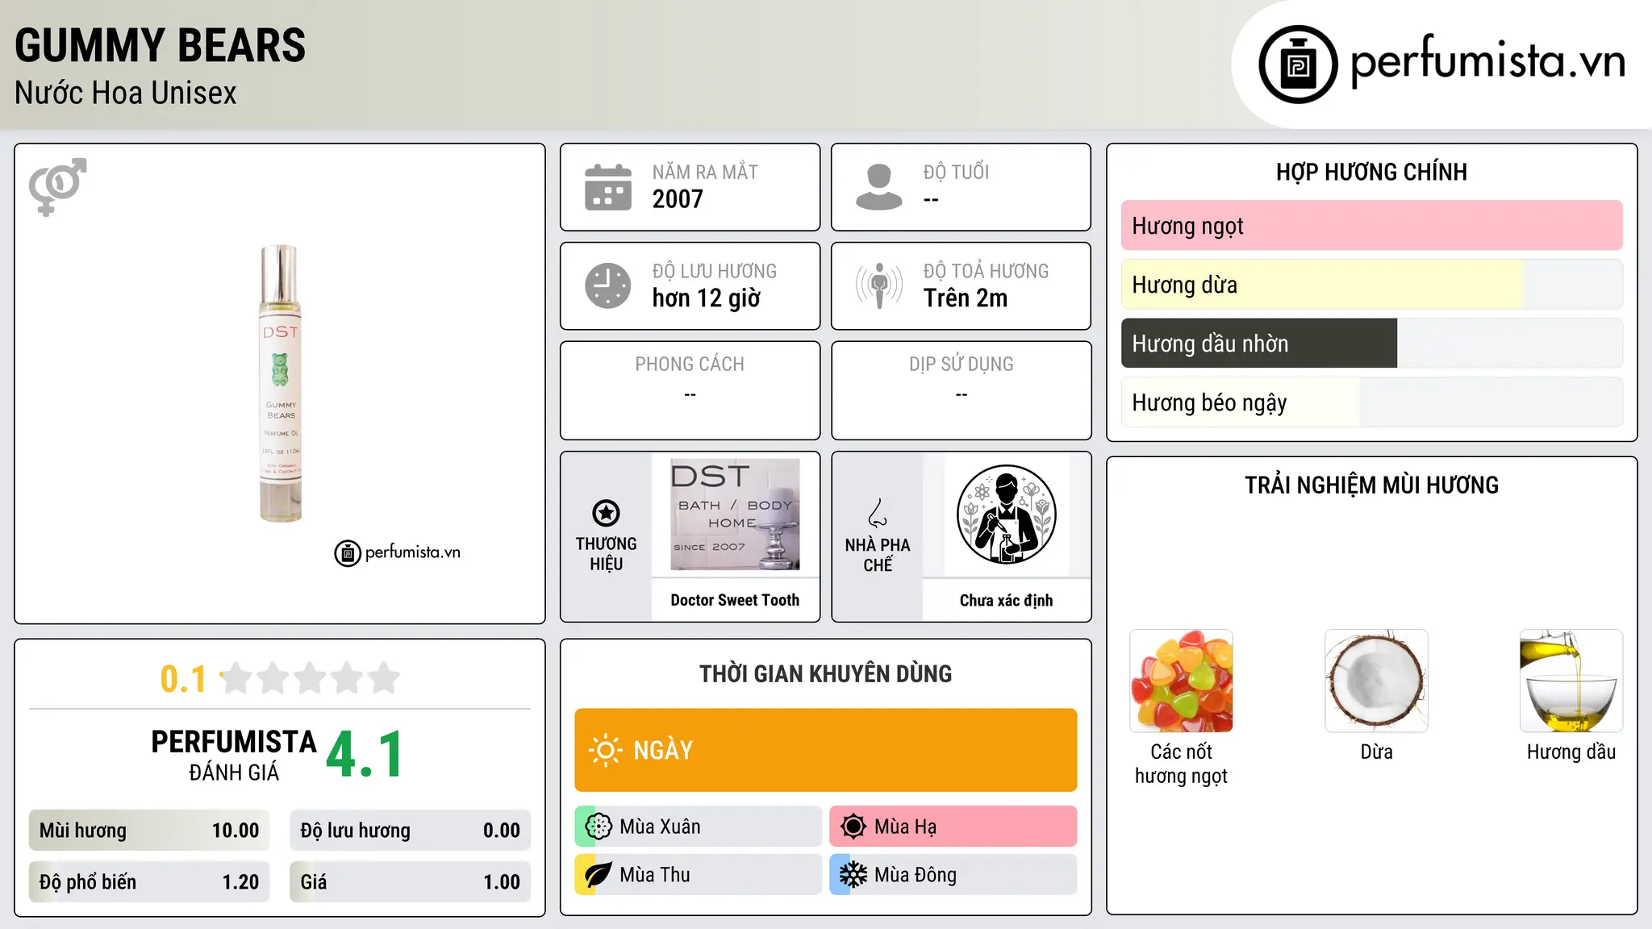
Task: Click the longevity value hơn 12 giờ
Action: (706, 298)
